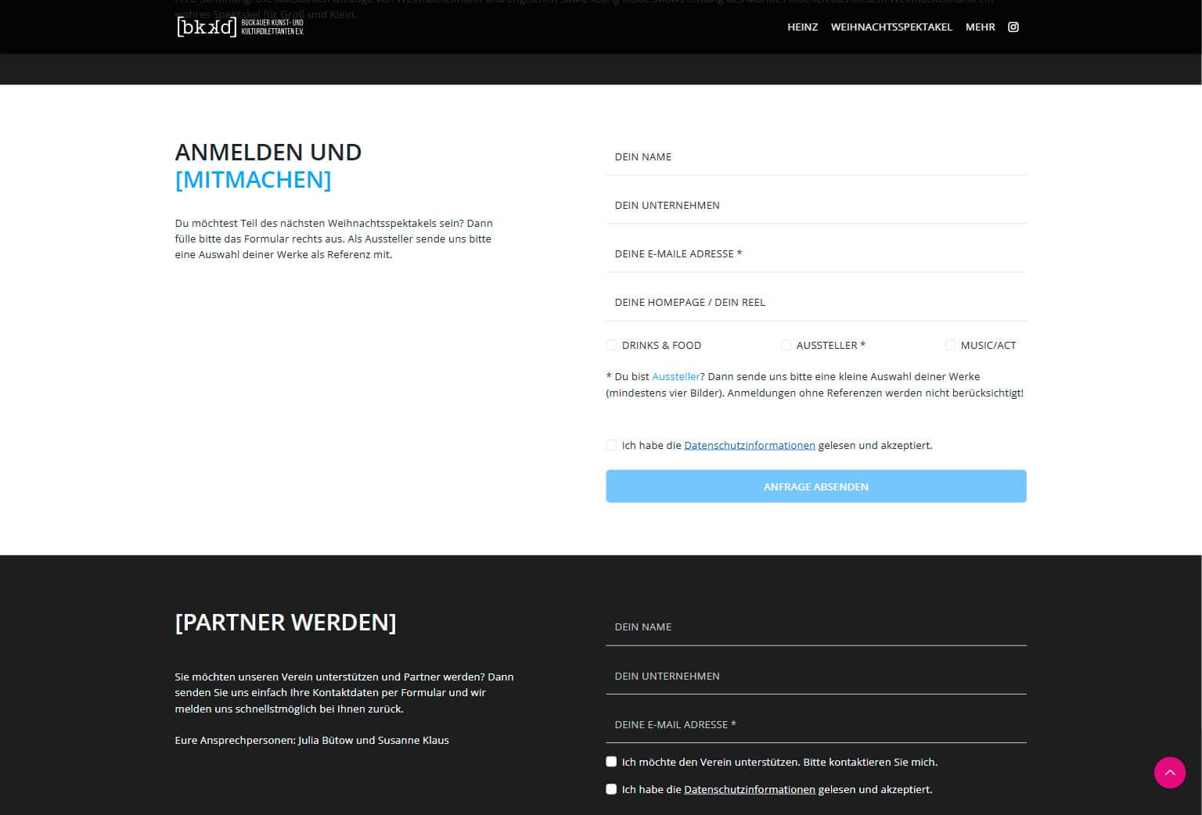
Task: Click the Deine E-Maile Adresse field
Action: point(815,254)
